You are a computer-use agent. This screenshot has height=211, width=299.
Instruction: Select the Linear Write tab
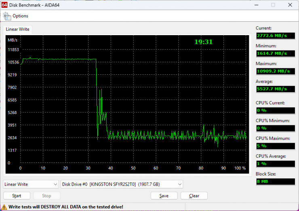[17, 29]
